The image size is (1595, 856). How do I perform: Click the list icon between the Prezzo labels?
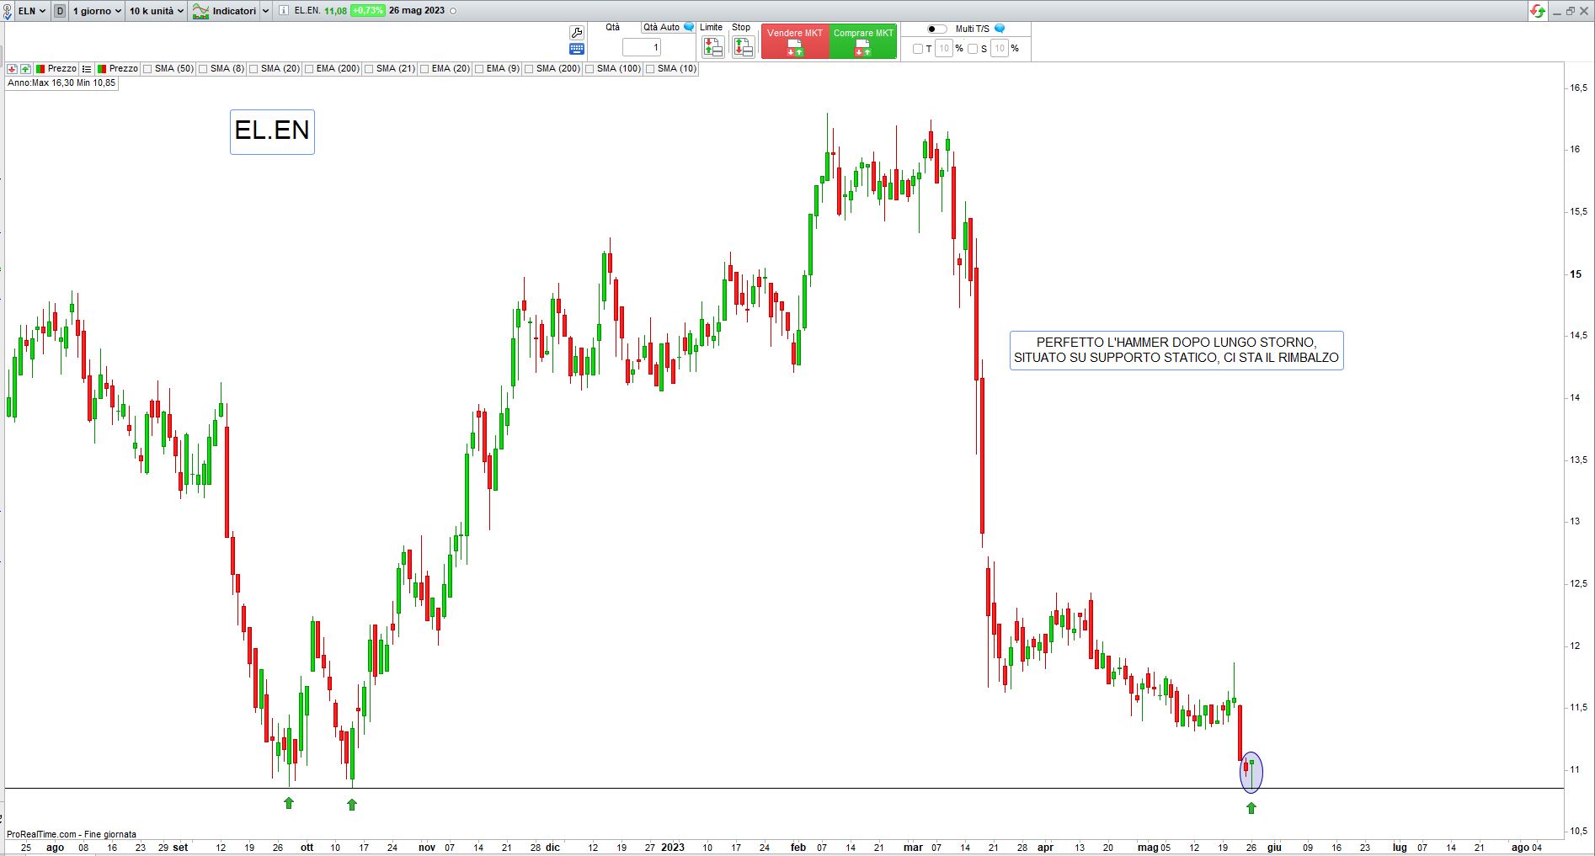[87, 69]
